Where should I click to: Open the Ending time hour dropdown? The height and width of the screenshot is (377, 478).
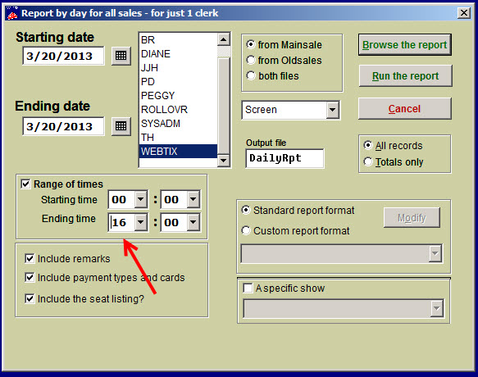[x=141, y=222]
